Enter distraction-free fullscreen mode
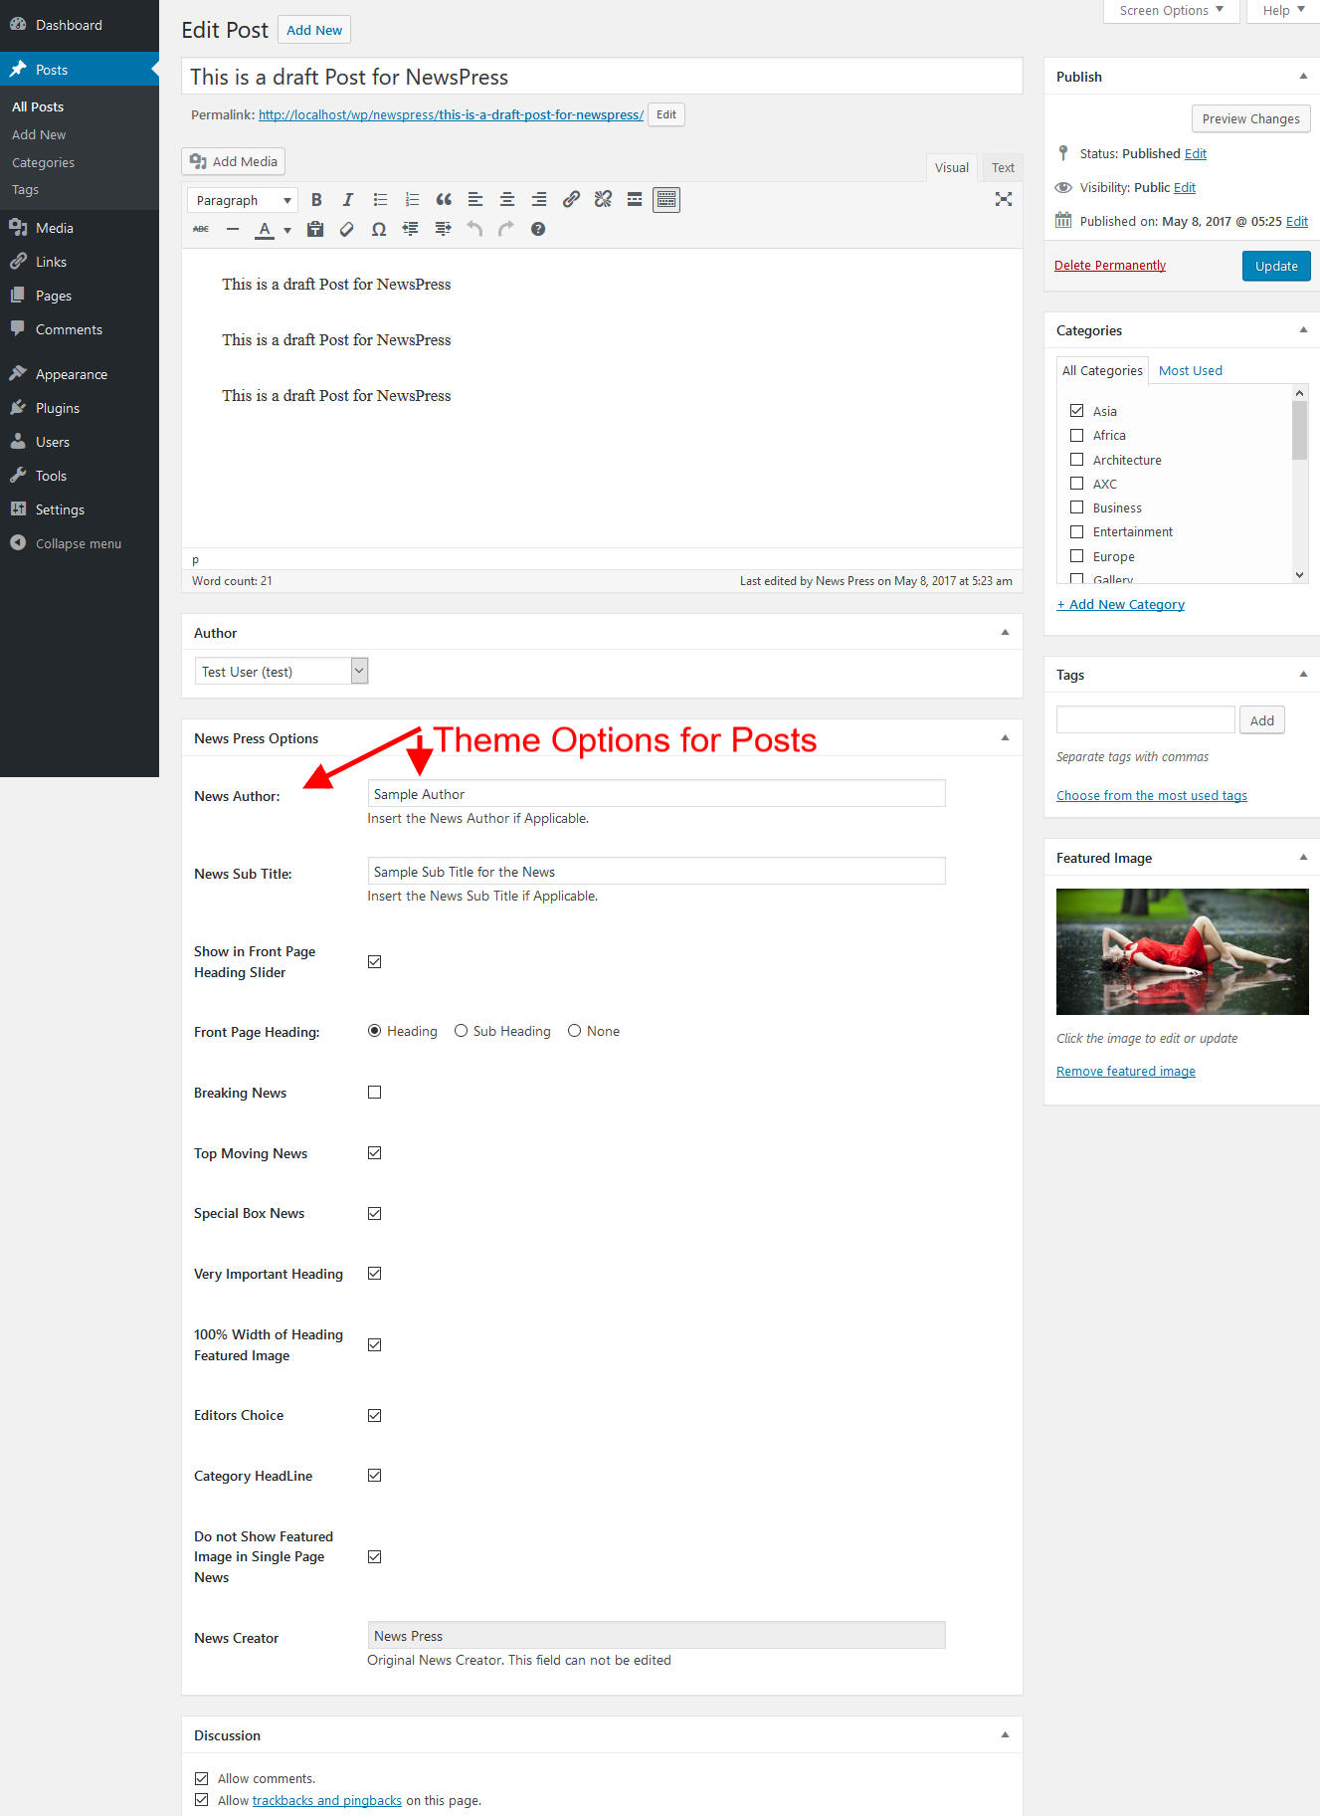 click(x=1004, y=200)
